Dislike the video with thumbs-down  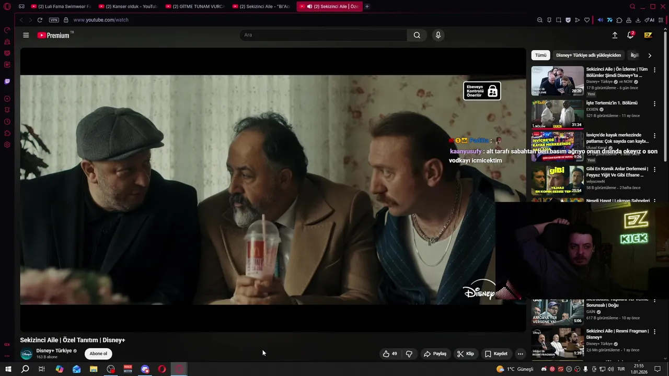409,354
